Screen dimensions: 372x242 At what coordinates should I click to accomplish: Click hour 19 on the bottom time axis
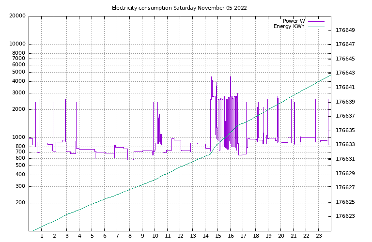pos(268,236)
